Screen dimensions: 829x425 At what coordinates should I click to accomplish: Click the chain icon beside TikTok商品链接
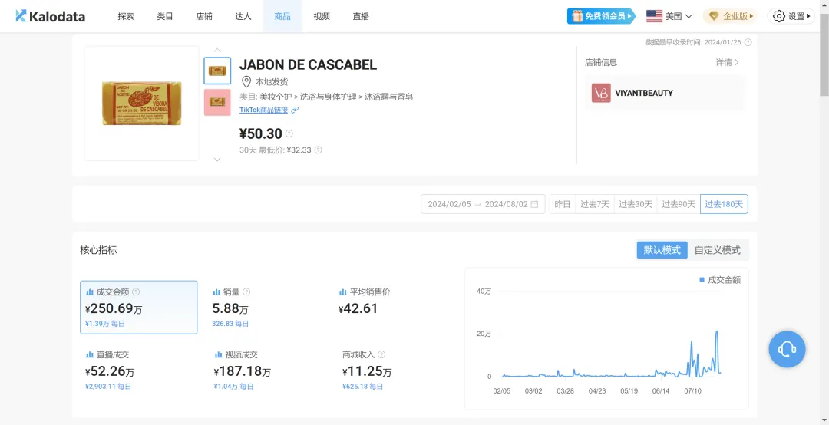[x=295, y=110]
